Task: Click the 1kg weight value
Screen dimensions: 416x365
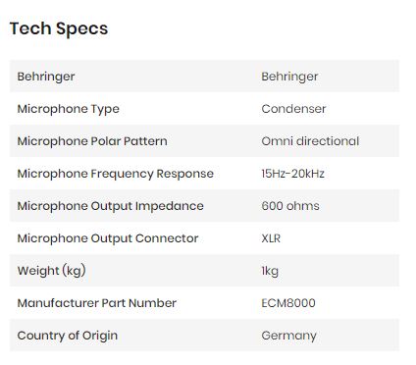Action: [270, 271]
